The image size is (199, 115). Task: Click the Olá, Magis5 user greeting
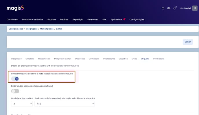click(185, 8)
